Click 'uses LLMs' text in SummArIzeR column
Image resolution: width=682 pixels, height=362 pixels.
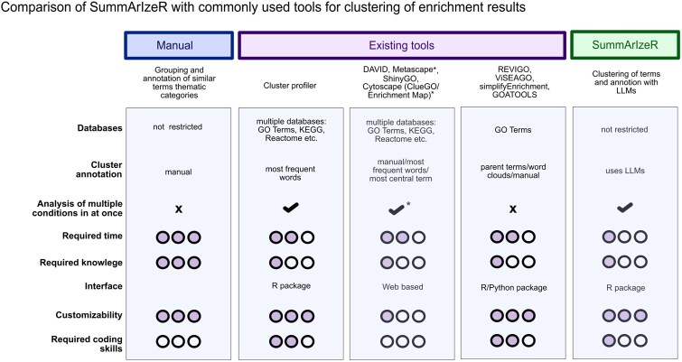click(x=625, y=171)
